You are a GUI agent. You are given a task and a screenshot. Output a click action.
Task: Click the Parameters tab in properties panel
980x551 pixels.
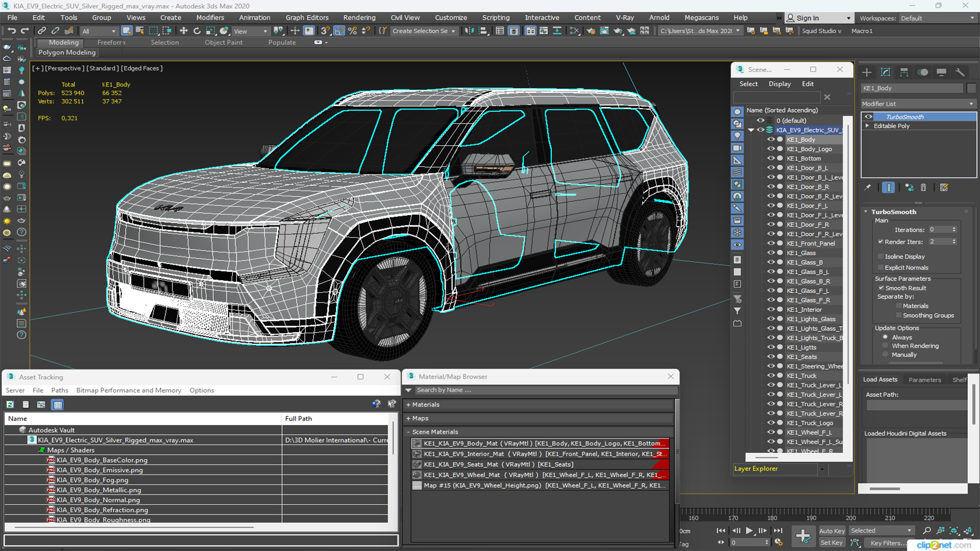tap(925, 380)
